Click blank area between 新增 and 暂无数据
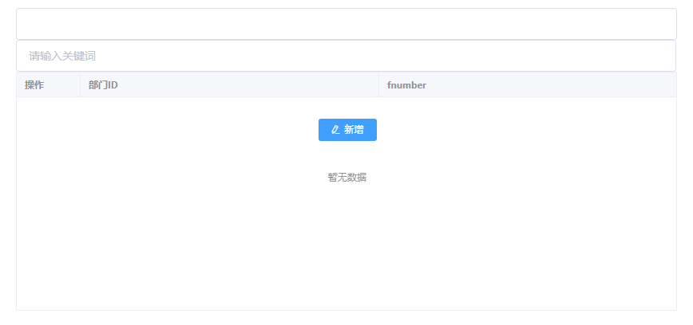Viewport: 693px width, 325px height. [x=346, y=156]
